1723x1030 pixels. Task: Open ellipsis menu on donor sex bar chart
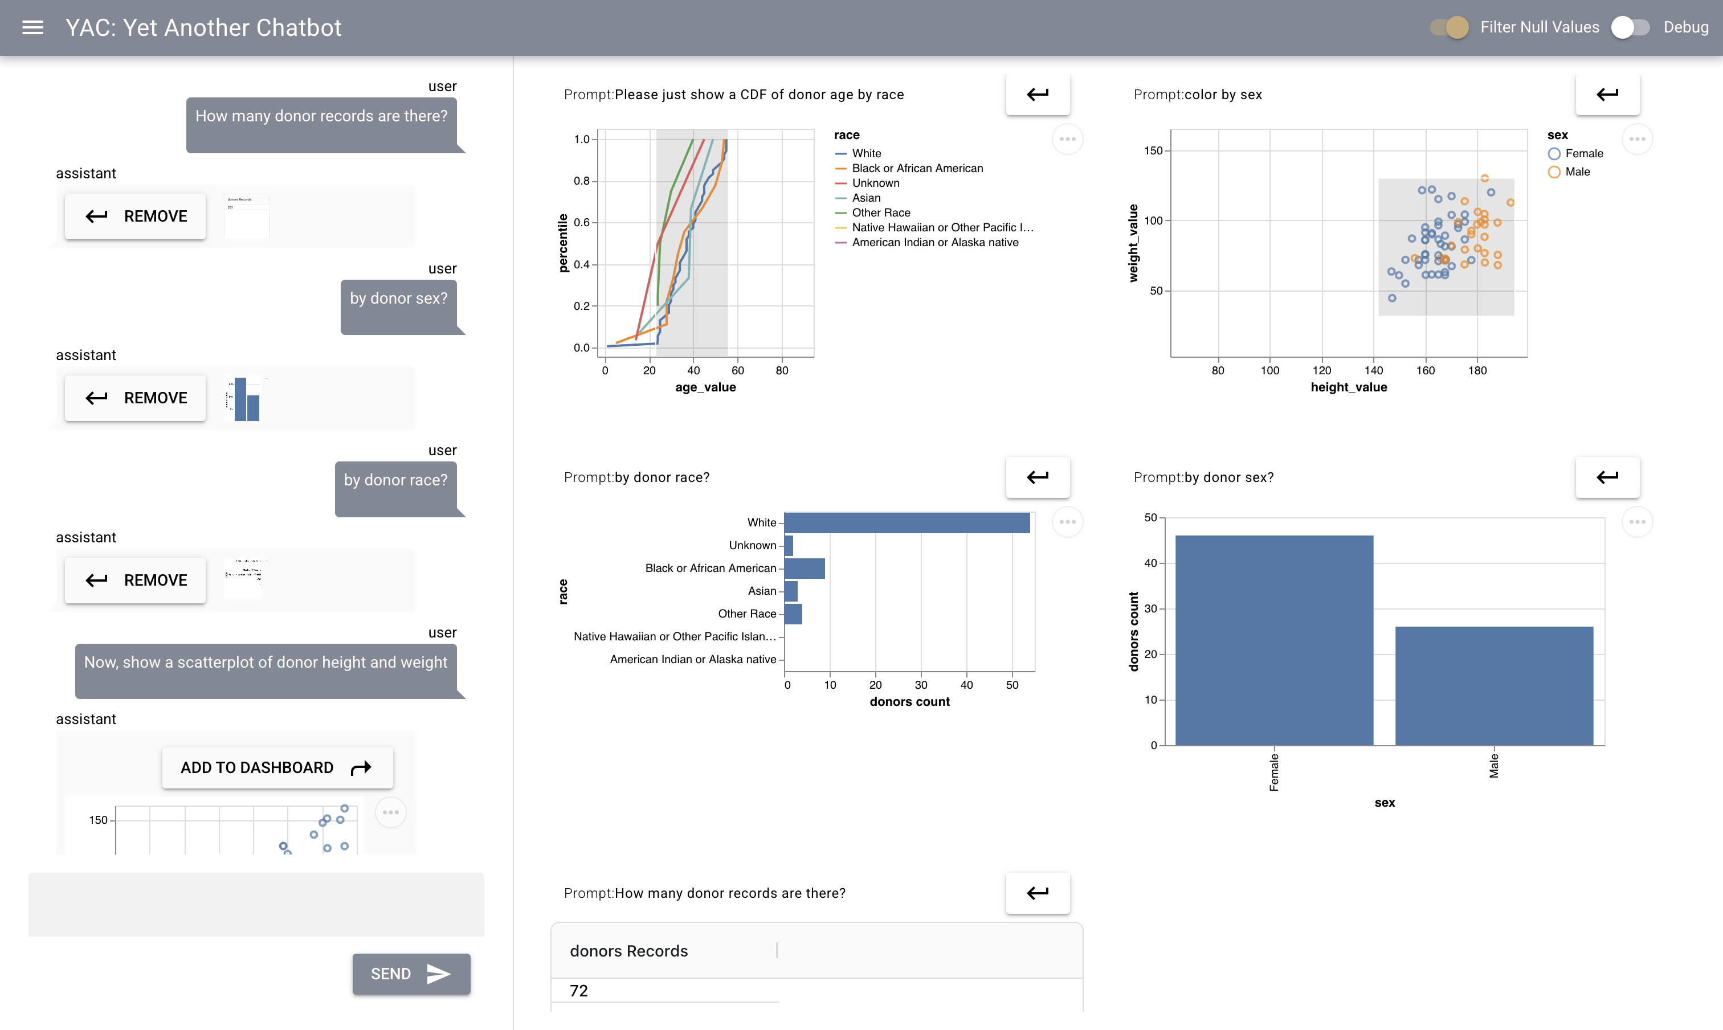1637,522
